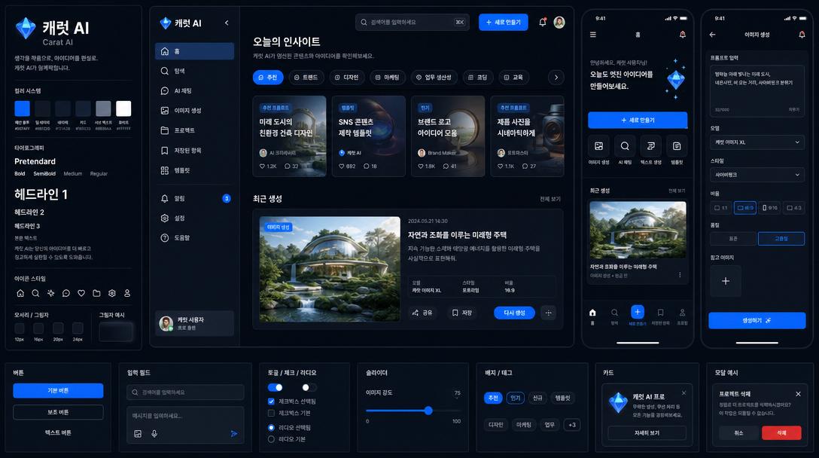This screenshot has width=819, height=458.
Task: Click sparkle icon in icon style row
Action: 50,293
